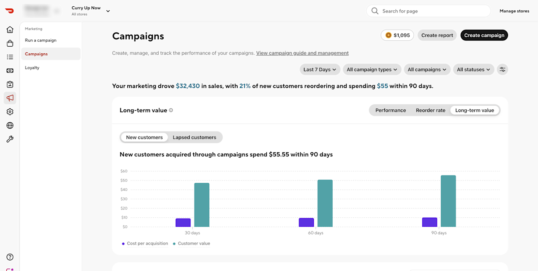Screen dimensions: 538x271
Task: Switch chart to Reorder rate view
Action: click(x=430, y=110)
